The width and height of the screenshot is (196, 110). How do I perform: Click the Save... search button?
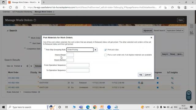pos(180,54)
